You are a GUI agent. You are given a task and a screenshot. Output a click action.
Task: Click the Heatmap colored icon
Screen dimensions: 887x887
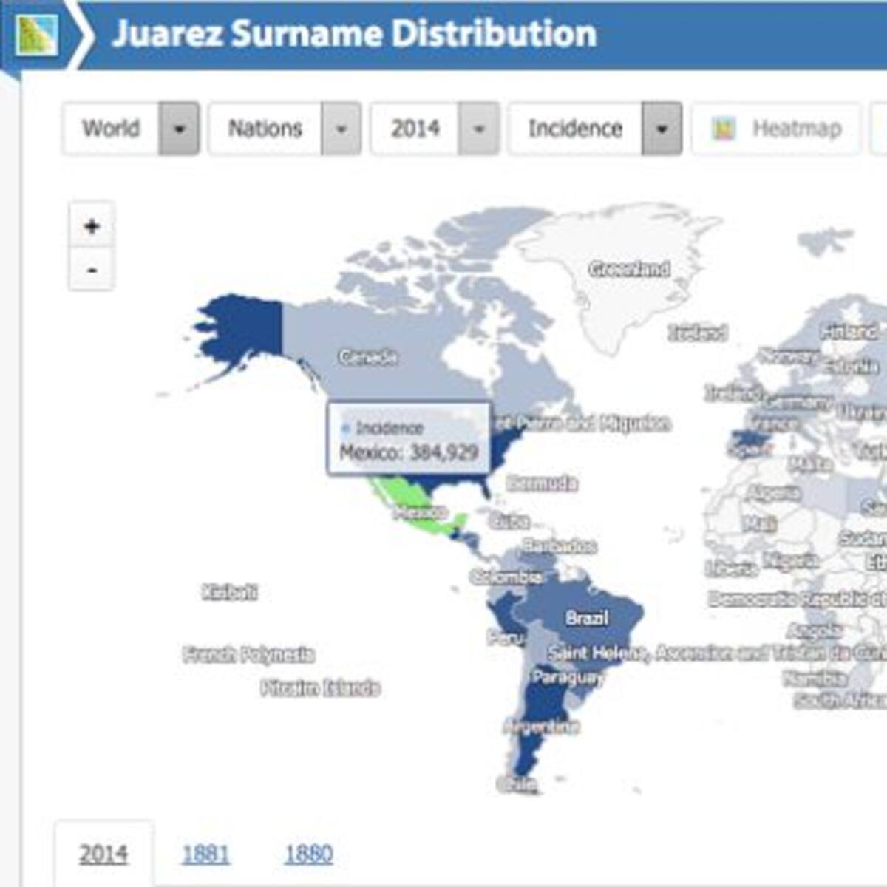pyautogui.click(x=724, y=129)
